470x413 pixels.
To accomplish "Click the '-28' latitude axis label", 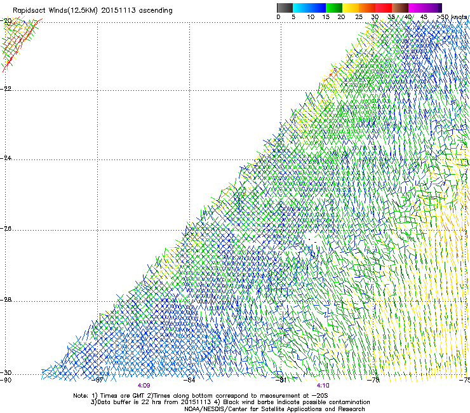I will tap(6, 300).
